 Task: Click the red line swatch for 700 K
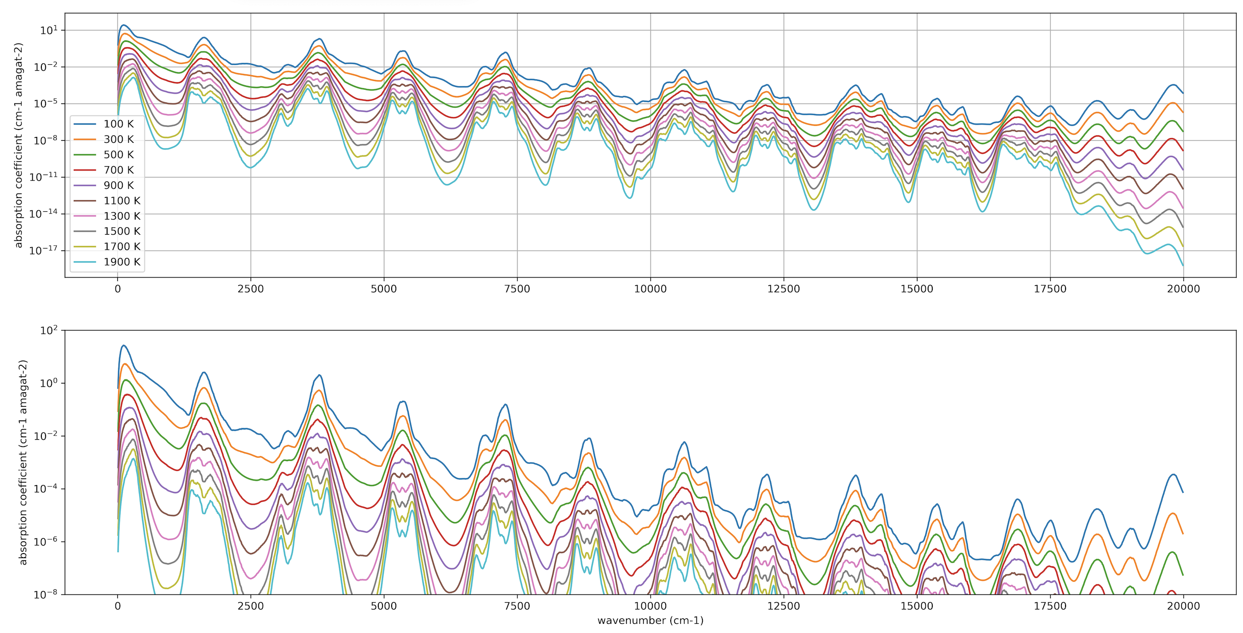pyautogui.click(x=85, y=170)
